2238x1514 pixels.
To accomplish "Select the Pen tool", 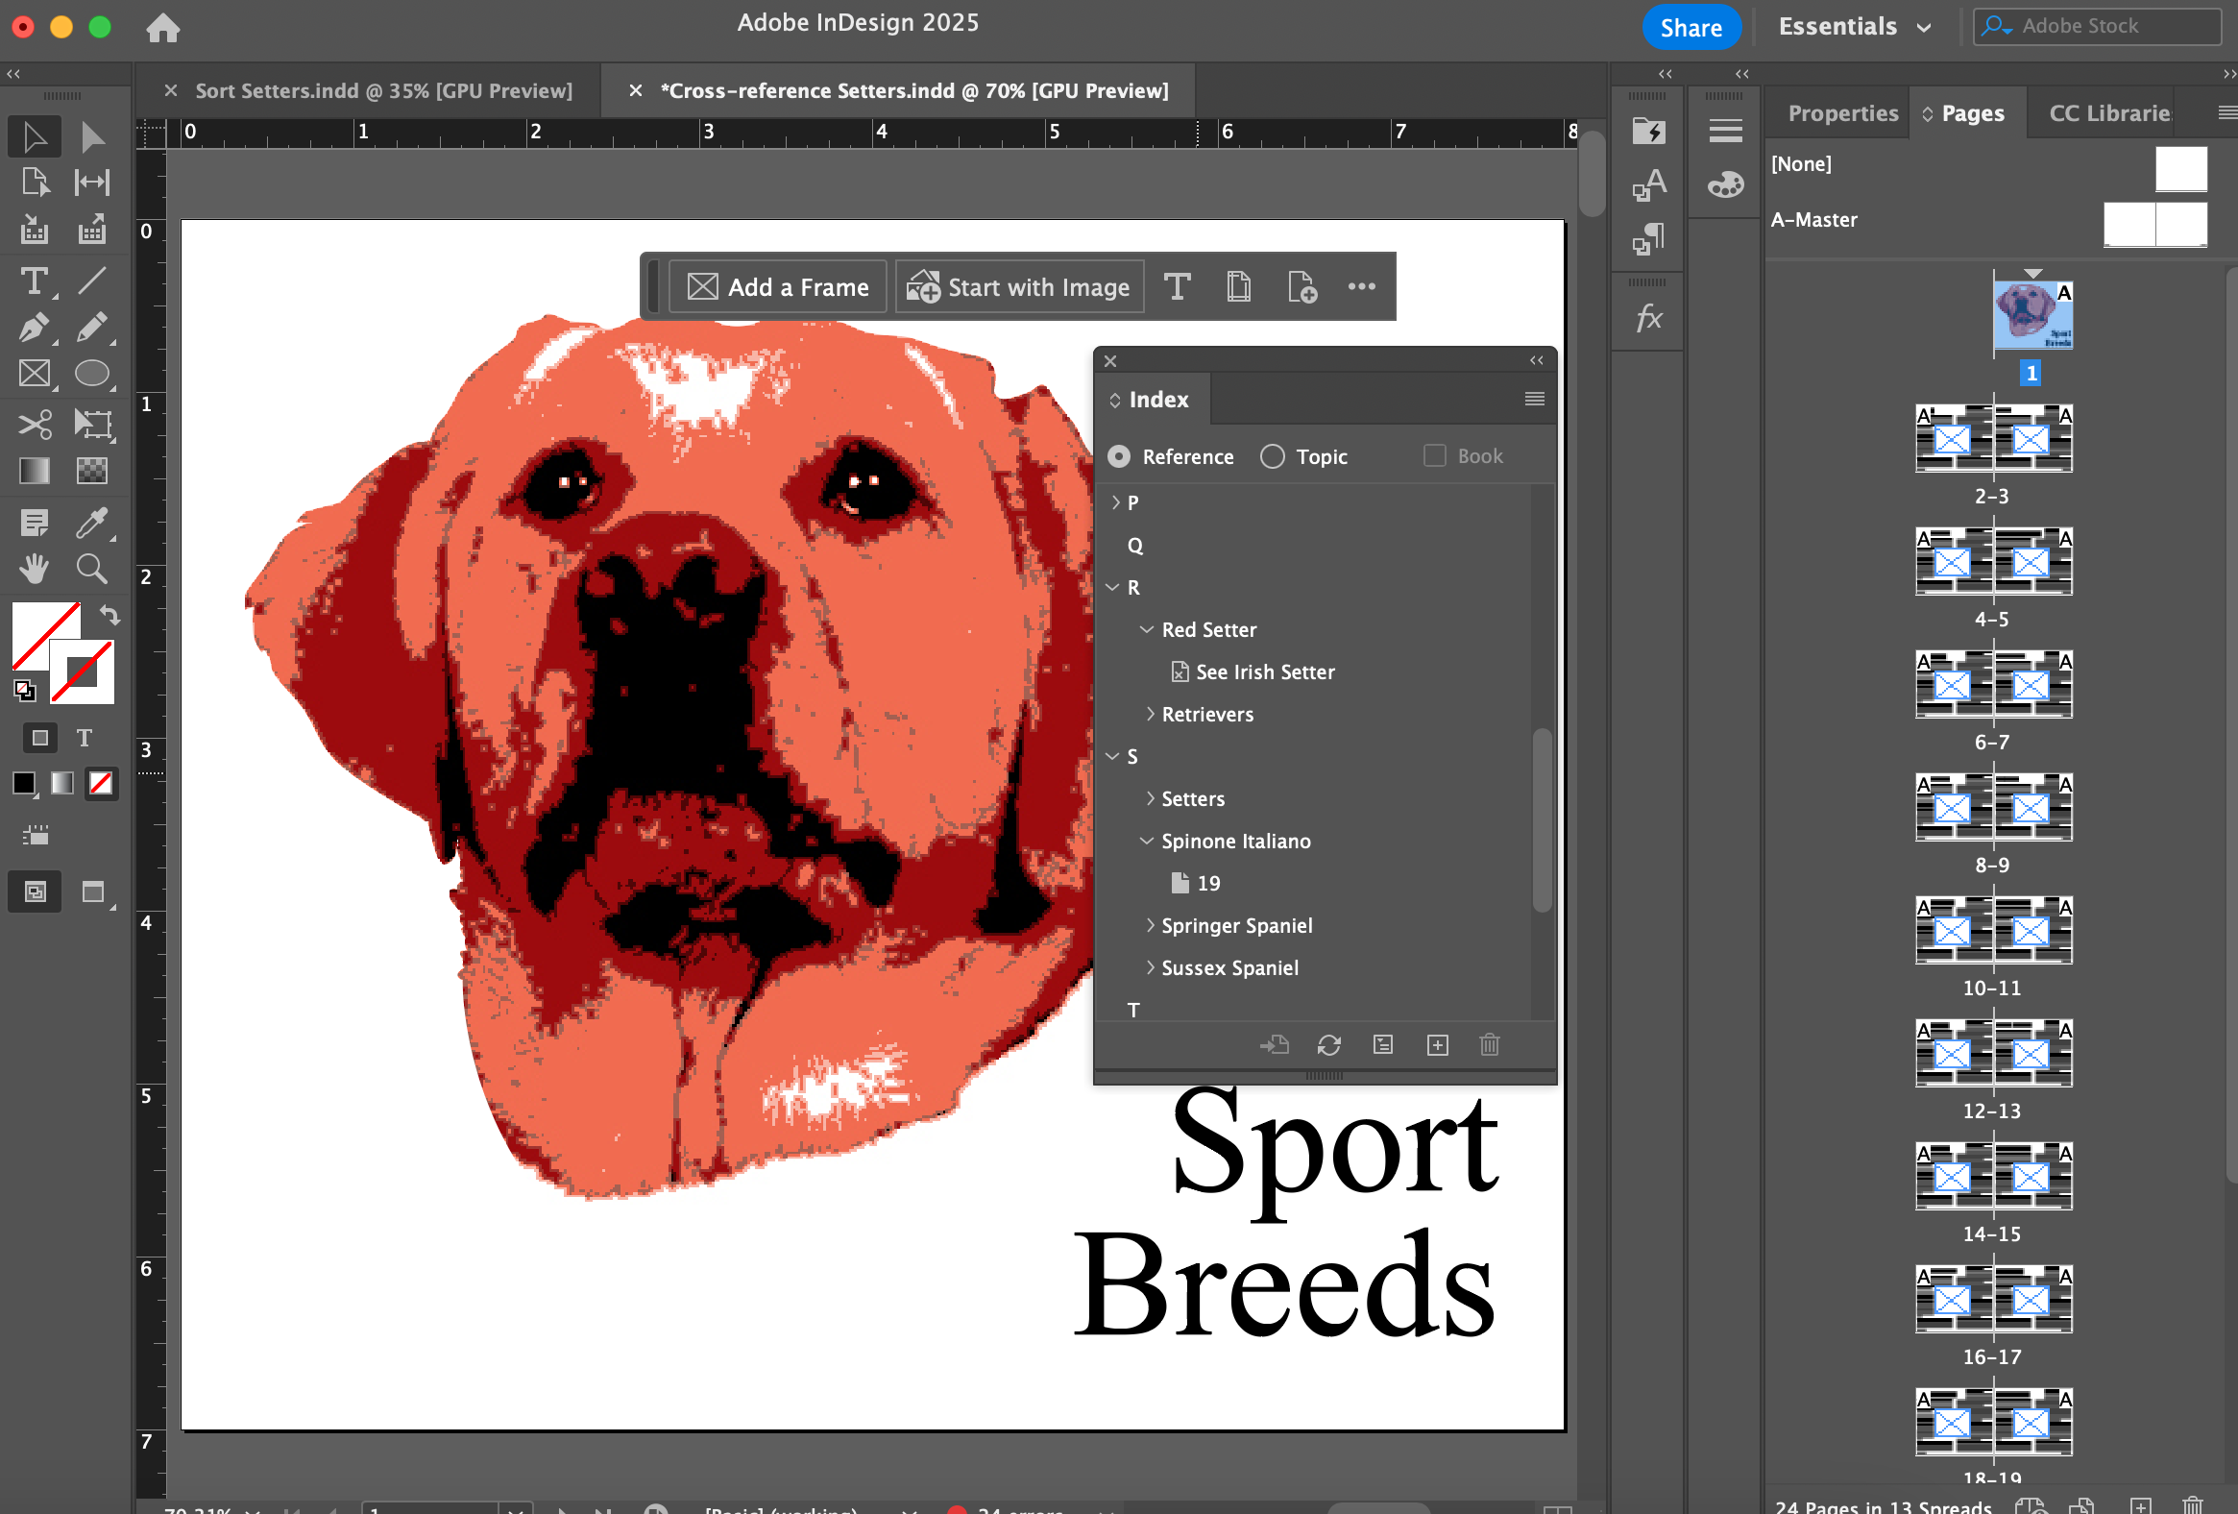I will coord(35,328).
